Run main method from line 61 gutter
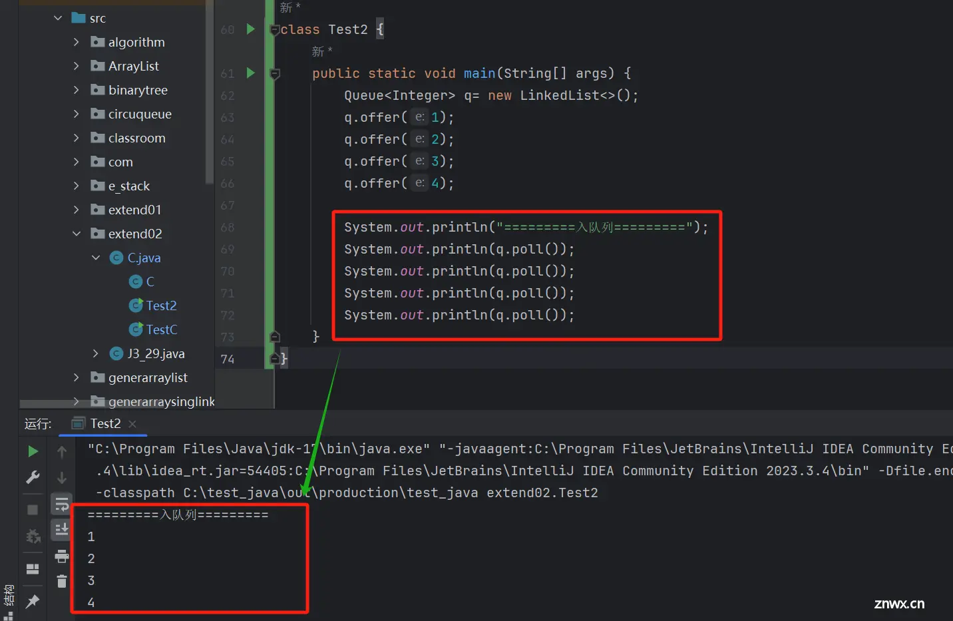The height and width of the screenshot is (621, 953). pos(251,73)
